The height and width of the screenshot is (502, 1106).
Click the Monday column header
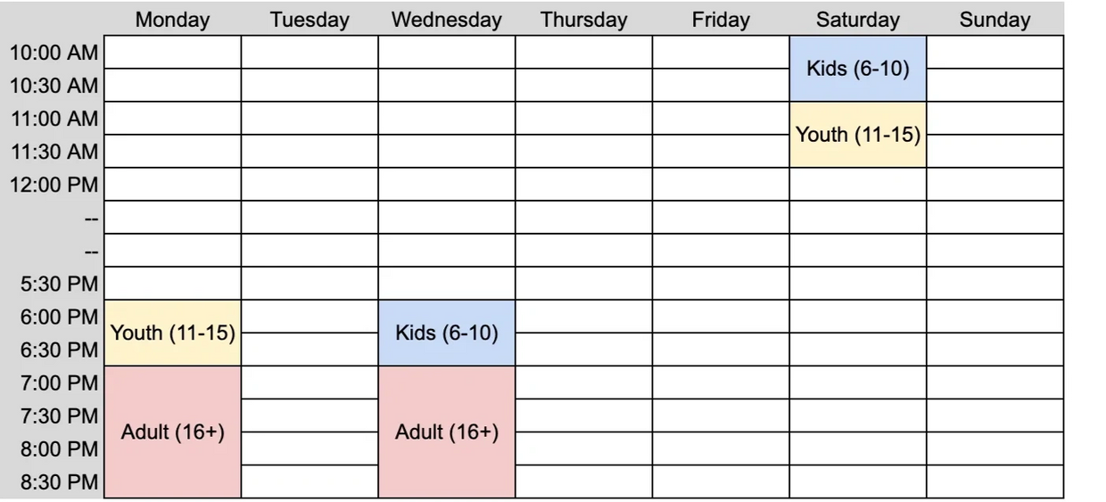pyautogui.click(x=172, y=20)
